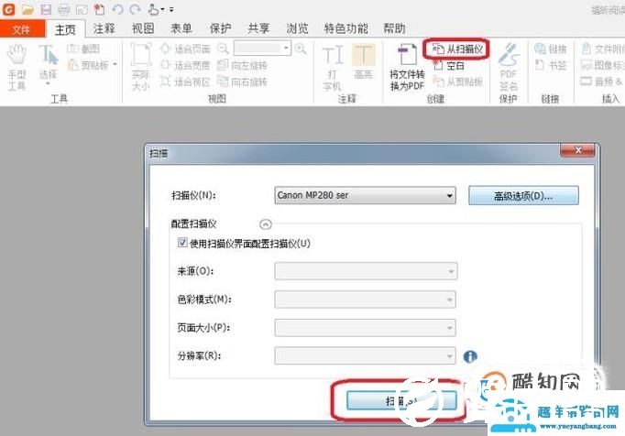Select the 选择 text selection tool
This screenshot has height=436, width=625.
[x=48, y=64]
